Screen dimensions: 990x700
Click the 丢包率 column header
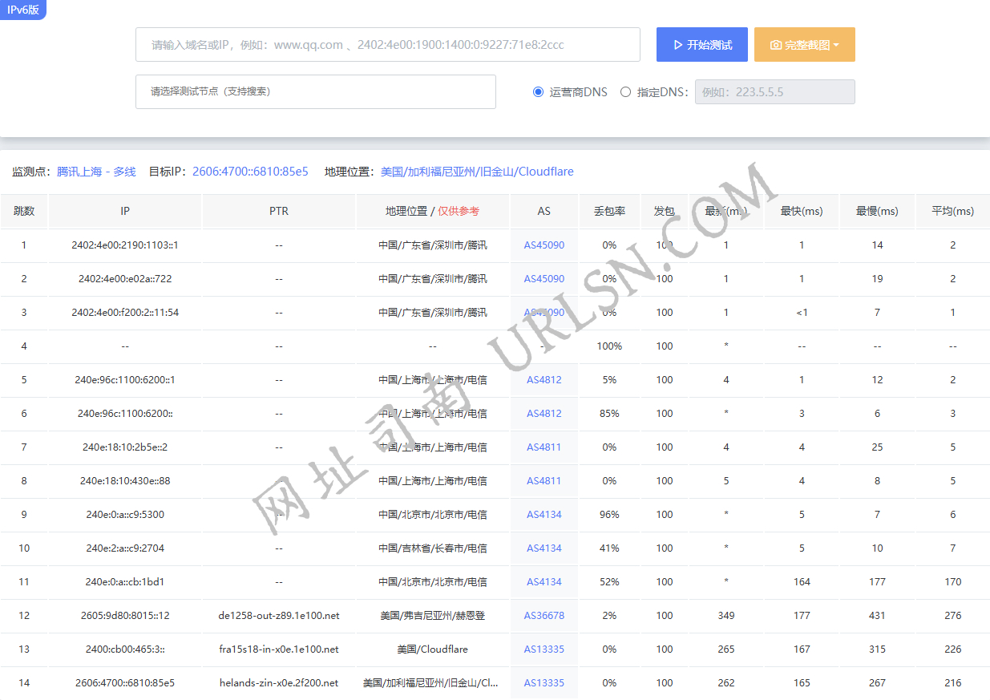(609, 211)
